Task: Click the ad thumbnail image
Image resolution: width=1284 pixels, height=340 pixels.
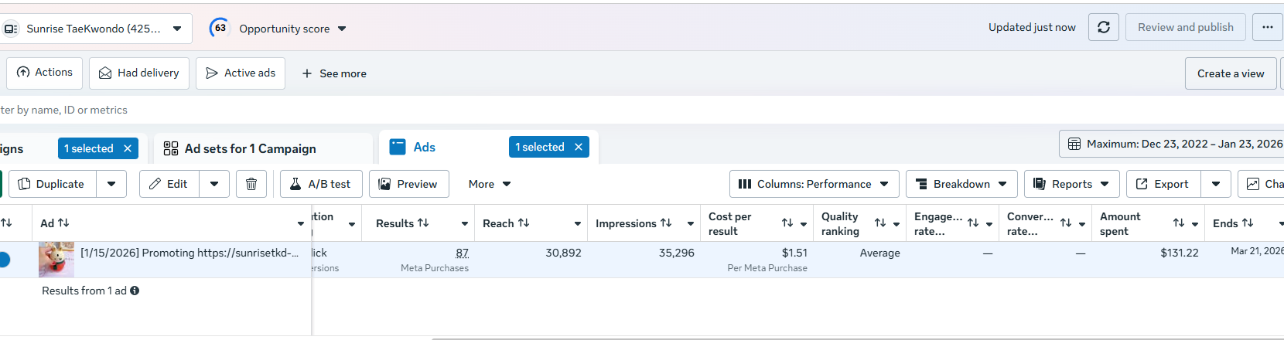Action: (x=56, y=260)
